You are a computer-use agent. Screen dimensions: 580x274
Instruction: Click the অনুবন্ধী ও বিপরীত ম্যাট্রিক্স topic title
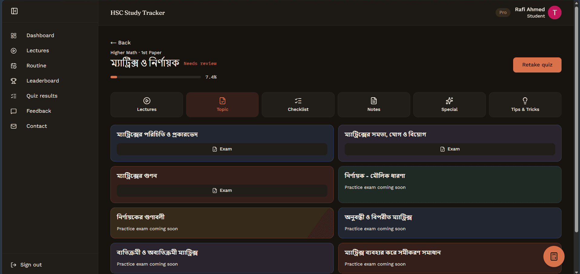click(378, 217)
